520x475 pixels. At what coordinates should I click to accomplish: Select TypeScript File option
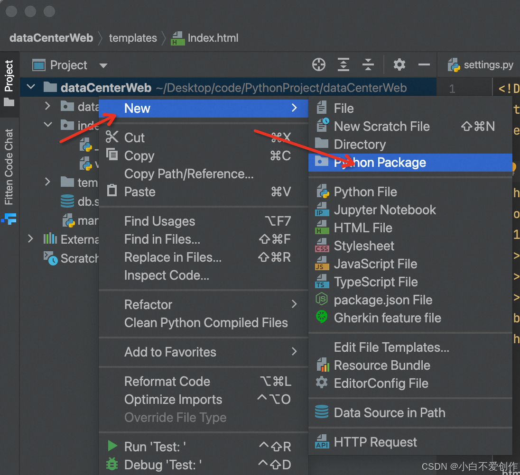(x=410, y=282)
